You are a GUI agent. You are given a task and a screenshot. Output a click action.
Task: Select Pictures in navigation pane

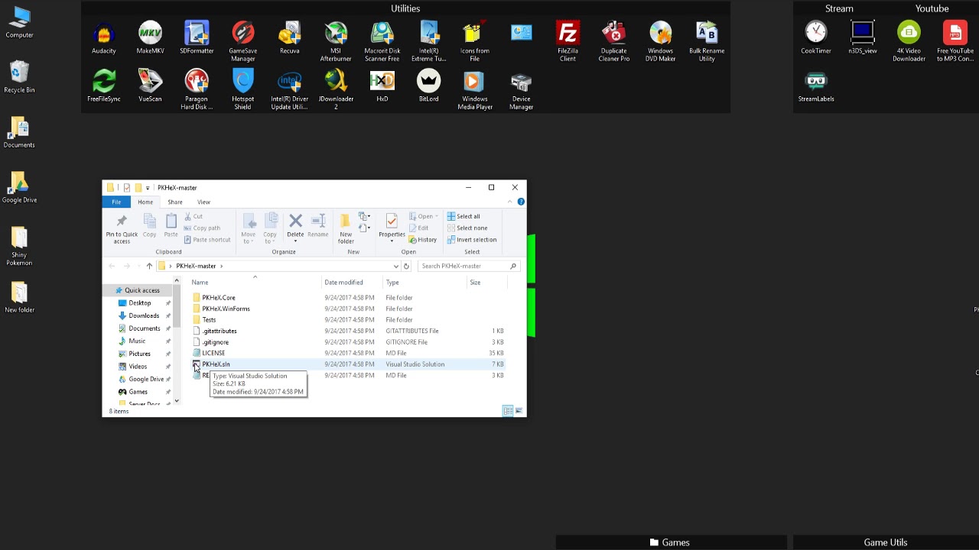139,354
